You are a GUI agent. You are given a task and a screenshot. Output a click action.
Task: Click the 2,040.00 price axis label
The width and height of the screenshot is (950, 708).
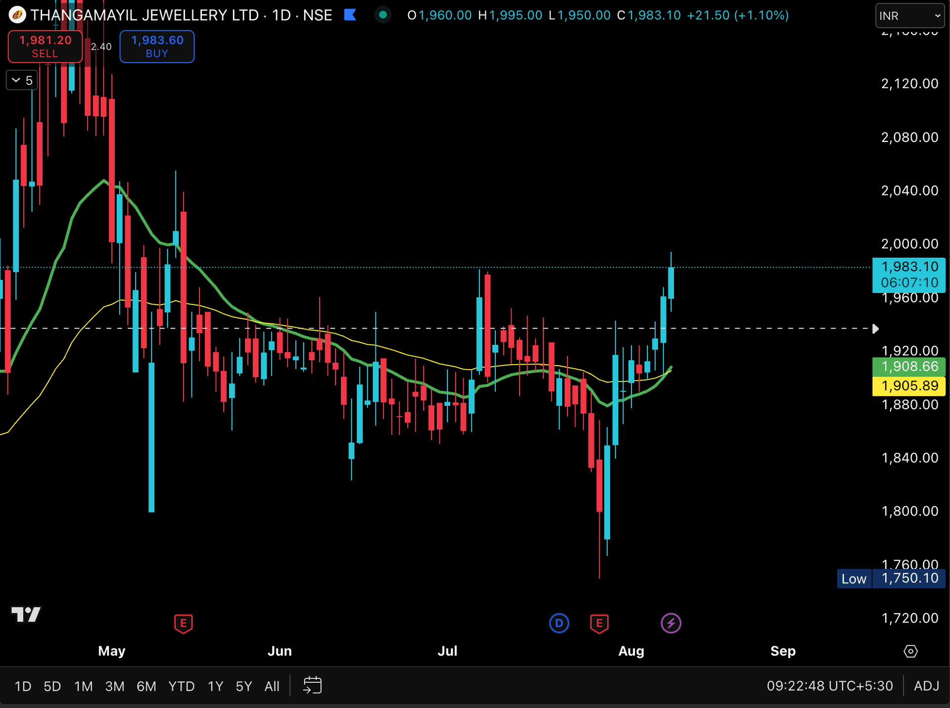[909, 190]
